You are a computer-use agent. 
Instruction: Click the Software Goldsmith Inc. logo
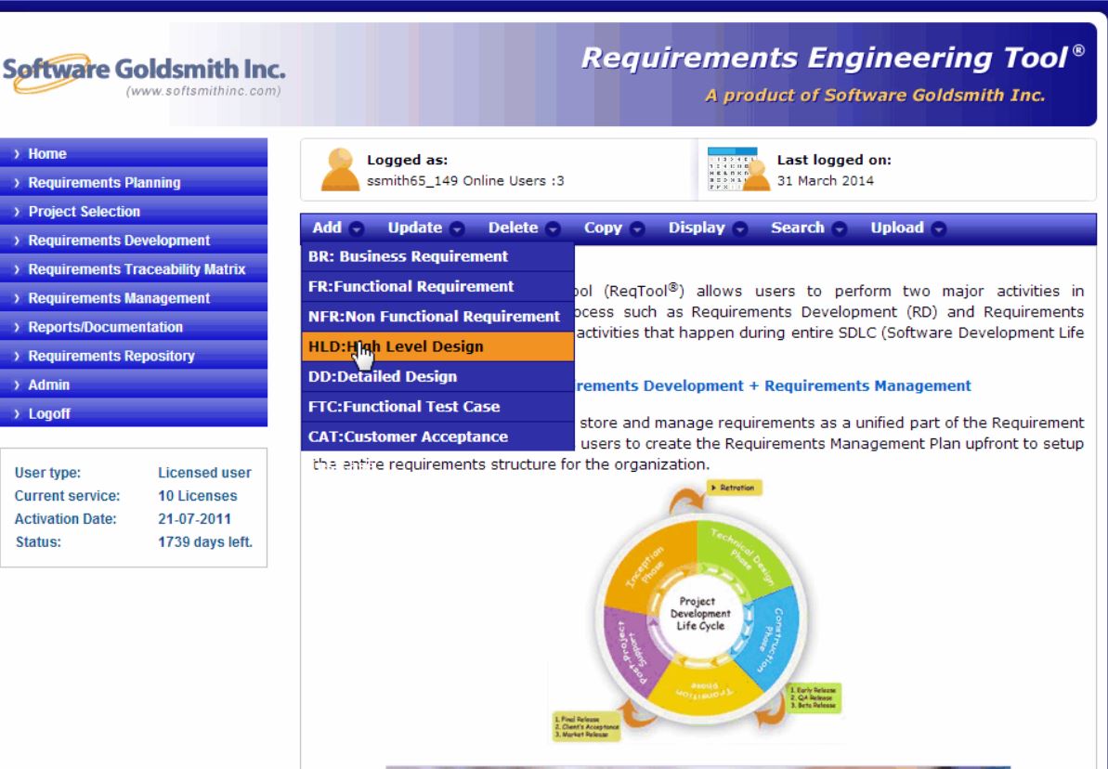point(144,74)
